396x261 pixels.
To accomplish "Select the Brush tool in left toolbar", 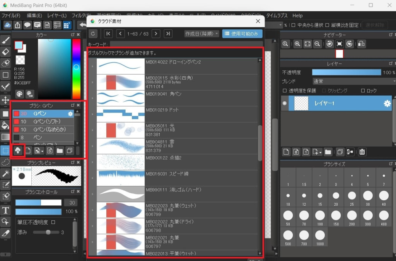I will click(5, 40).
